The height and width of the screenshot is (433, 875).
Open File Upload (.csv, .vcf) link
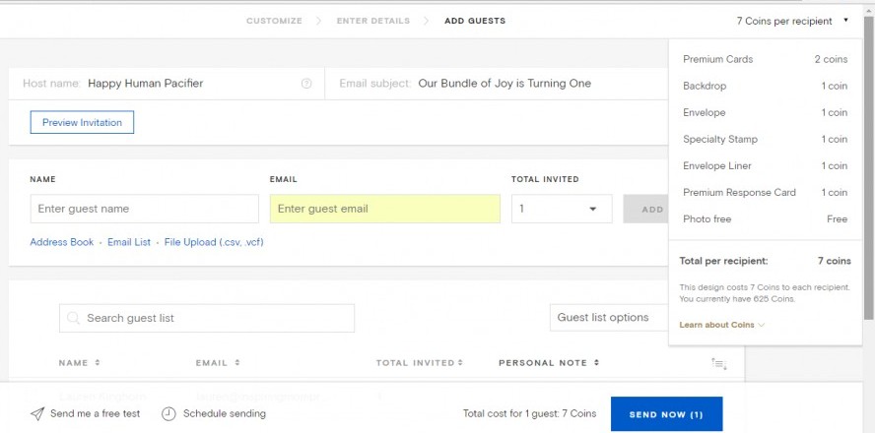214,242
